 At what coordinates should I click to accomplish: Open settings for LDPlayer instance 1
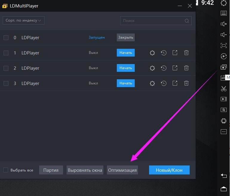[152, 53]
